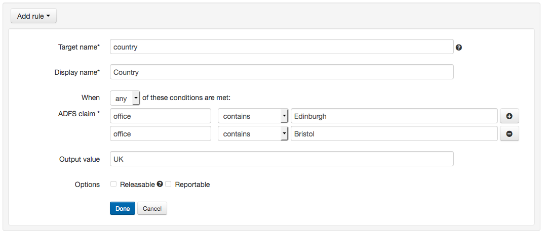544x234 pixels.
Task: Click the Output value field containing 'UK'
Action: click(x=281, y=159)
